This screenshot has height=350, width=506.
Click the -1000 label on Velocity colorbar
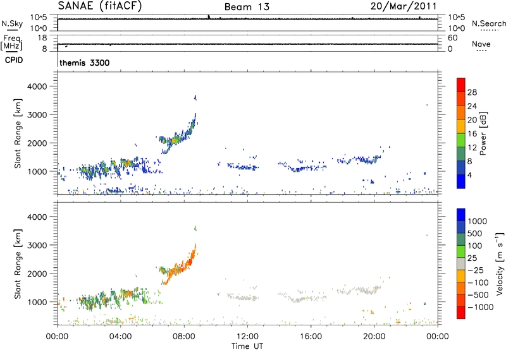481,307
